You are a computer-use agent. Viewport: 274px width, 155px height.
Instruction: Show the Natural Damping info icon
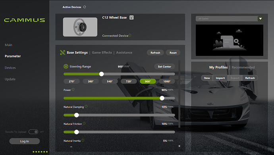[x=86, y=106]
